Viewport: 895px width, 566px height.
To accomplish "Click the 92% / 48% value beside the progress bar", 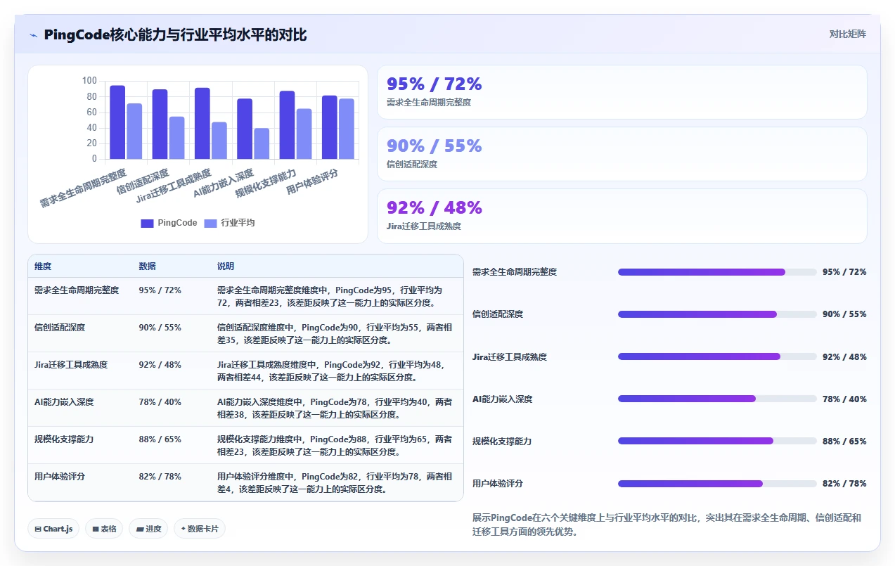I will tap(844, 356).
